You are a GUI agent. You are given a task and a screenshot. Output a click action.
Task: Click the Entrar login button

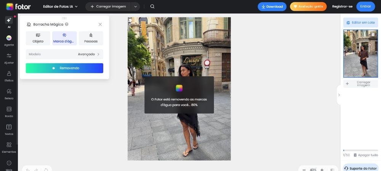pos(365,6)
